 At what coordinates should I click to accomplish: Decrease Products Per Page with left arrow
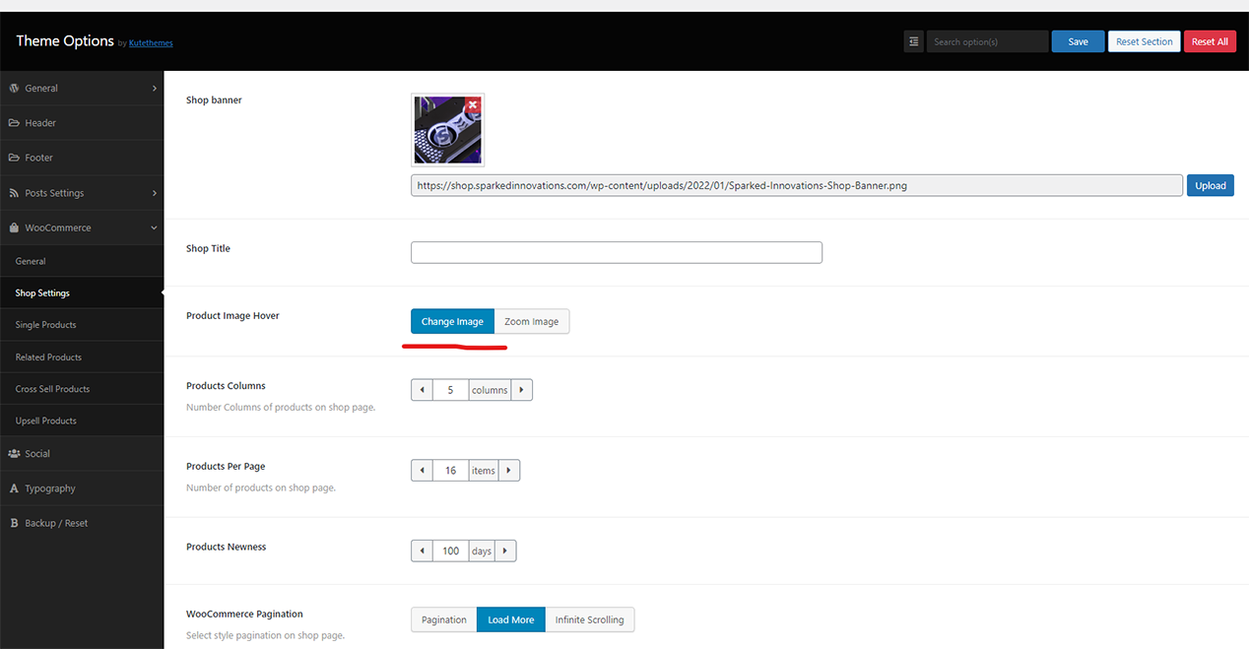pyautogui.click(x=422, y=471)
